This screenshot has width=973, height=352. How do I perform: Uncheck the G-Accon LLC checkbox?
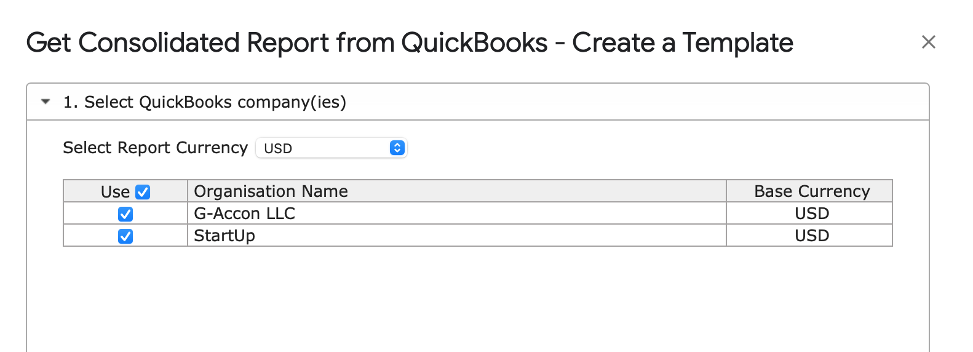125,214
